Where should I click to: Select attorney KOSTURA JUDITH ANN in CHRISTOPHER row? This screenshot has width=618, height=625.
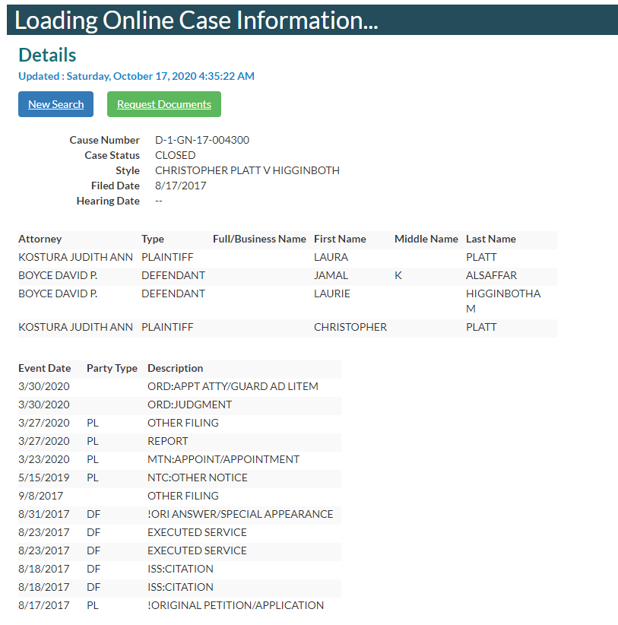tap(75, 327)
